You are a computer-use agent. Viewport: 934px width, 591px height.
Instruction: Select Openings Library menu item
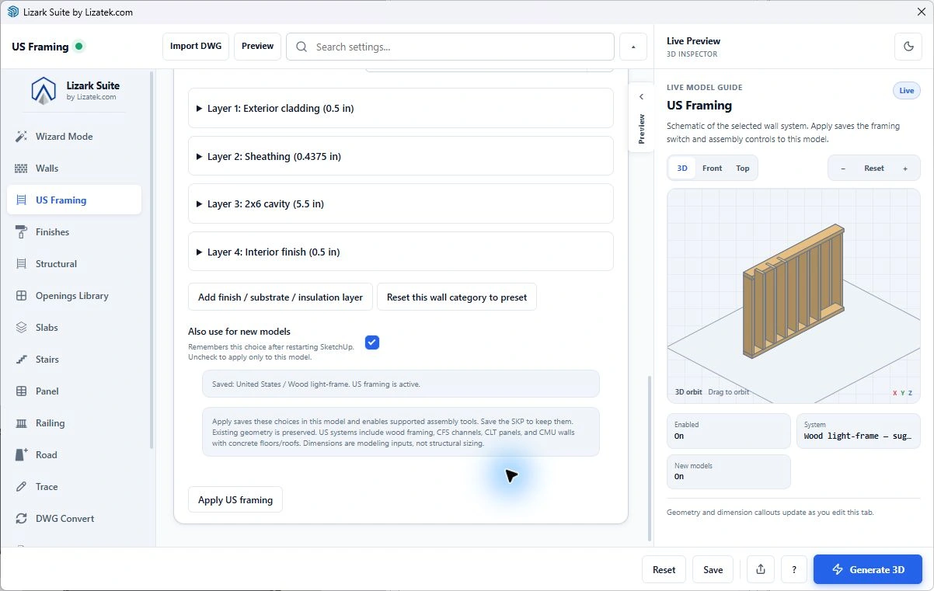point(74,295)
